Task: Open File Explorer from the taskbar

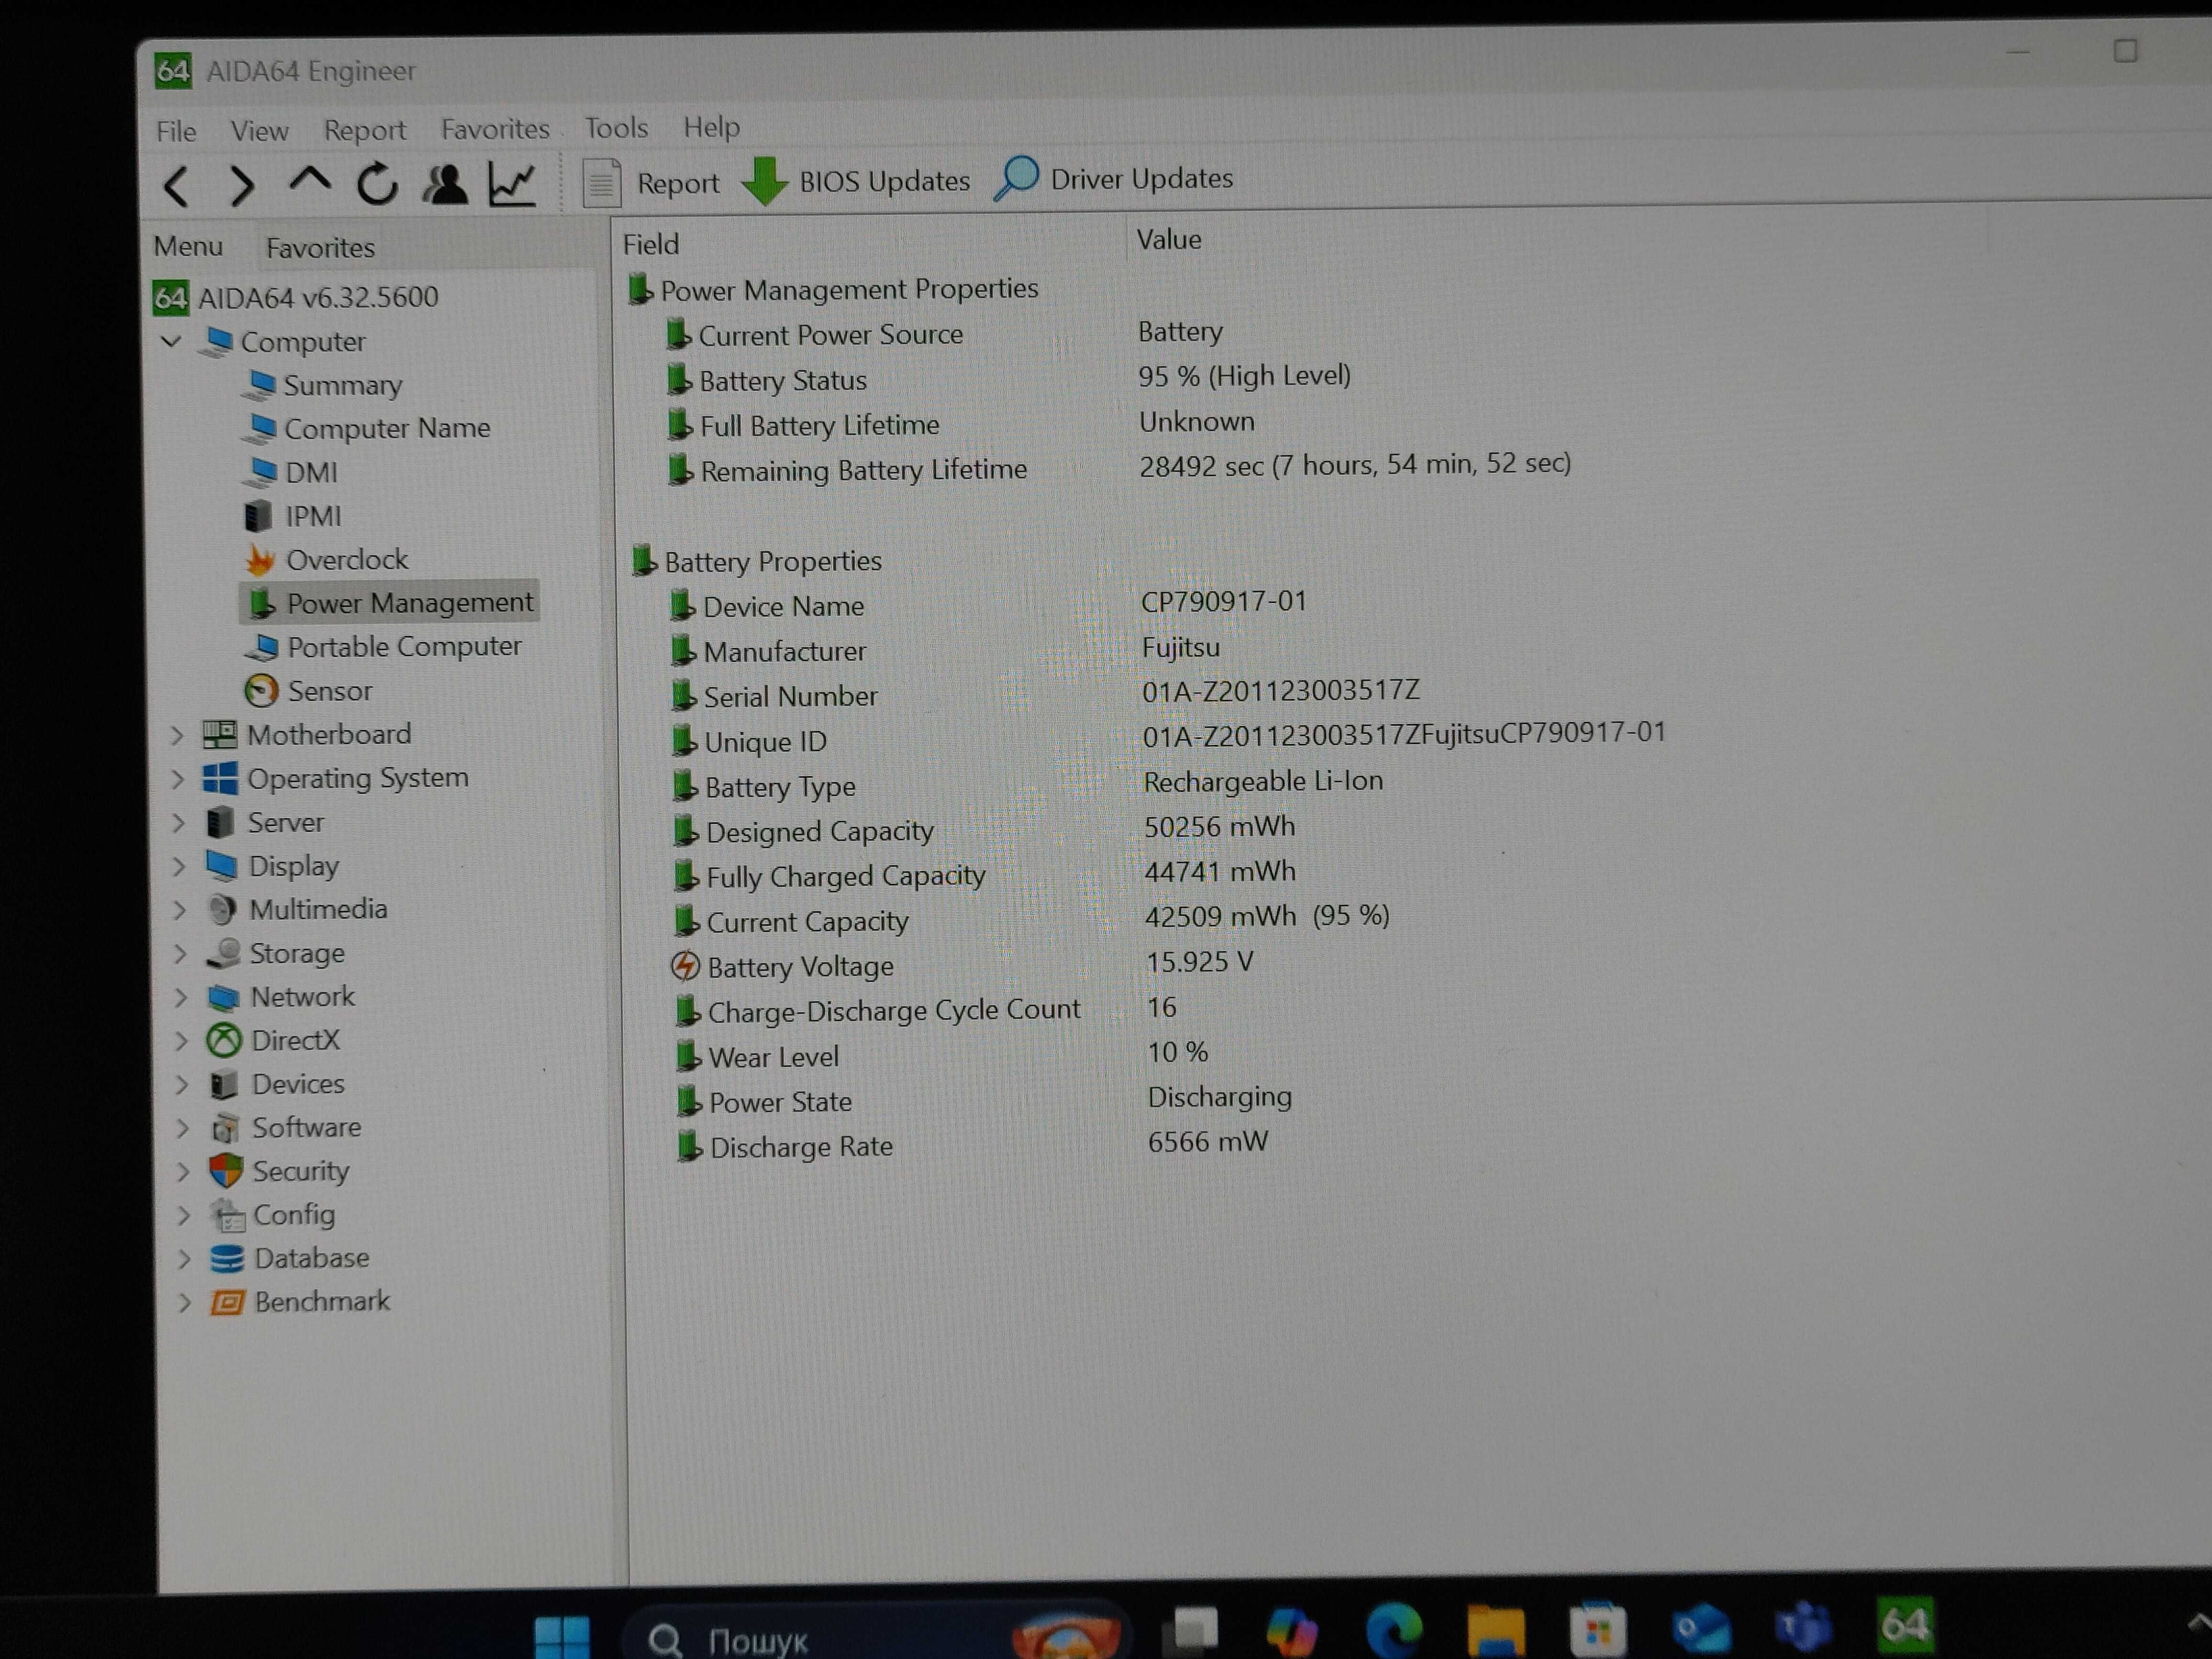Action: point(1495,1630)
